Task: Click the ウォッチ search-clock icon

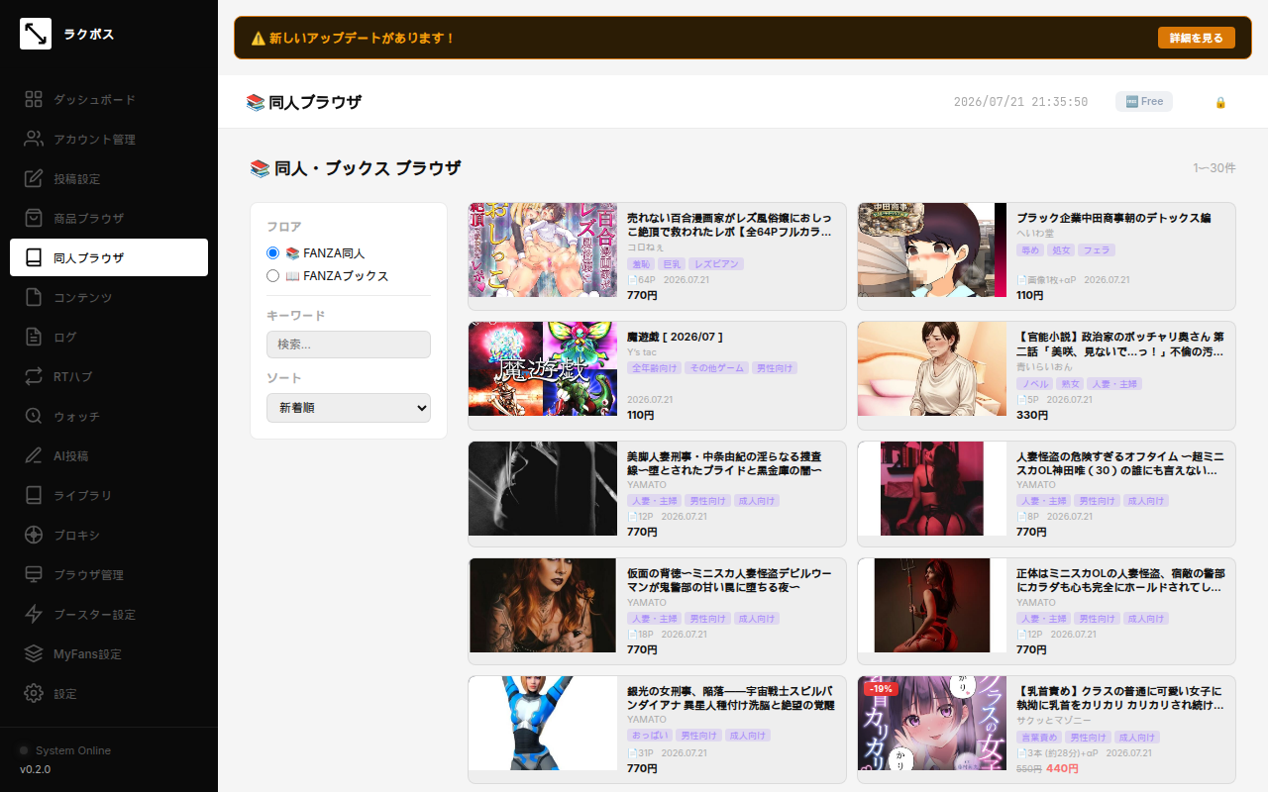Action: click(35, 416)
